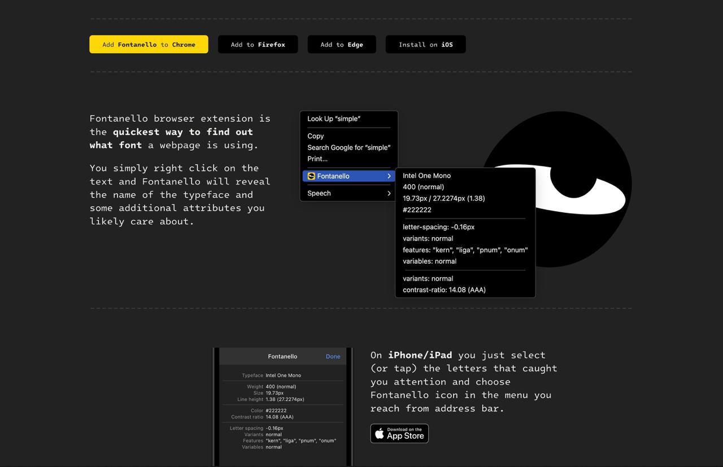This screenshot has width=723, height=467.
Task: Click the iPhone Fontanello screenshot thumbnail
Action: pyautogui.click(x=282, y=407)
